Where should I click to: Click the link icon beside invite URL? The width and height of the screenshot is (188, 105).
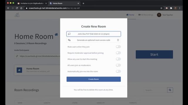tap(17, 56)
